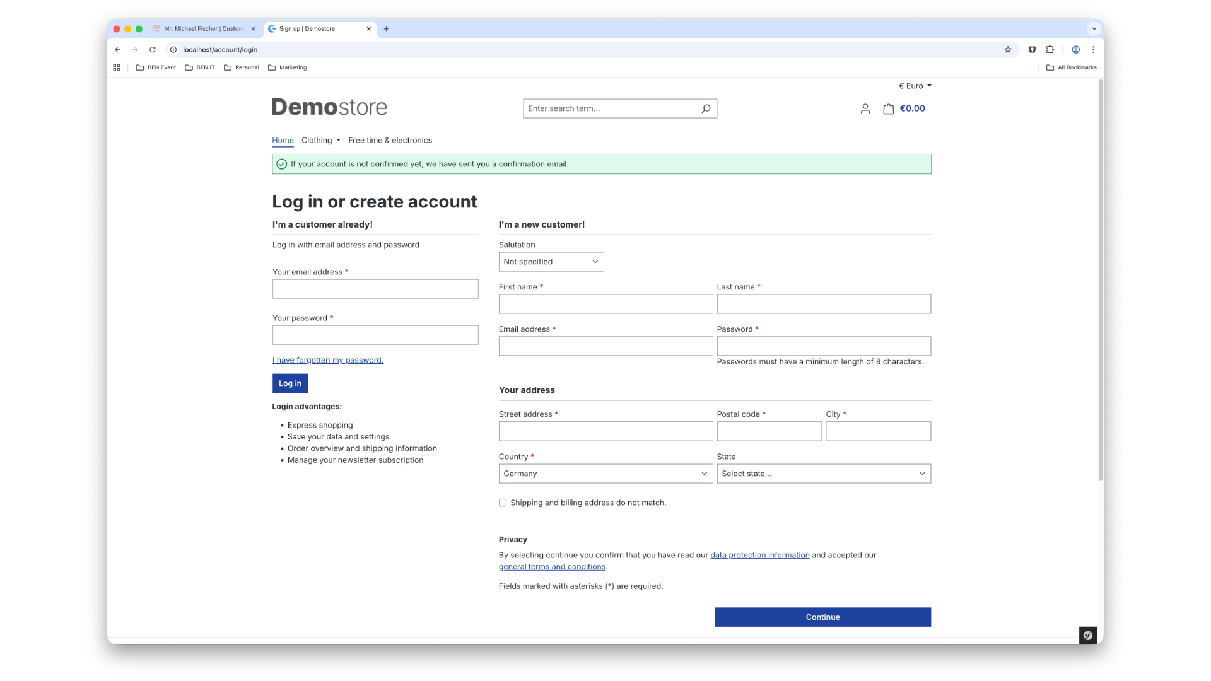Open the Select state dropdown
This screenshot has height=681, width=1211.
point(823,474)
